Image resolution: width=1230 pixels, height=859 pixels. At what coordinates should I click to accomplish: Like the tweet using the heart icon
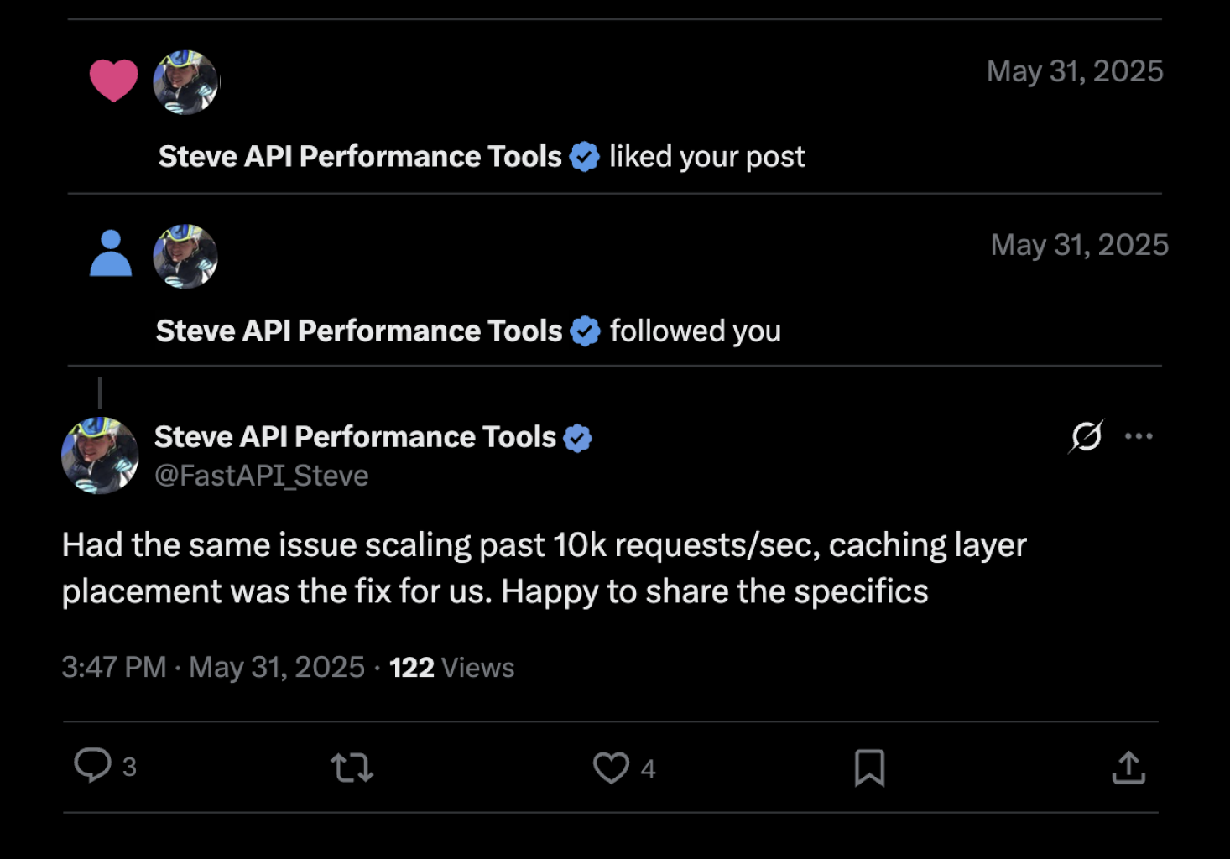click(x=612, y=768)
